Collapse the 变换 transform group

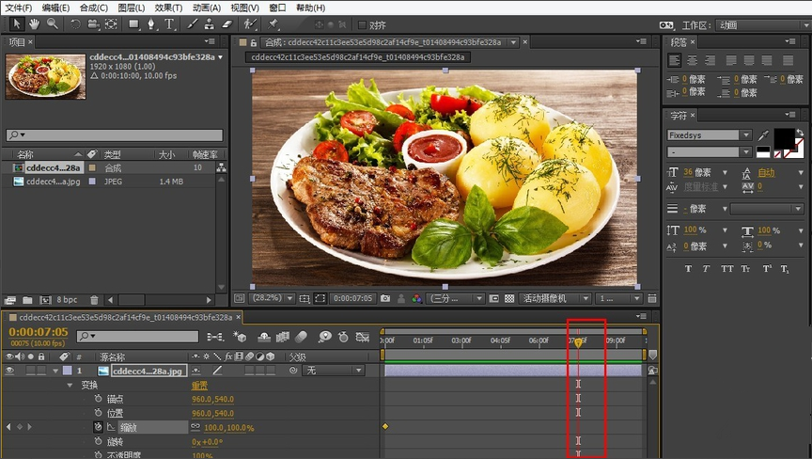[x=70, y=386]
